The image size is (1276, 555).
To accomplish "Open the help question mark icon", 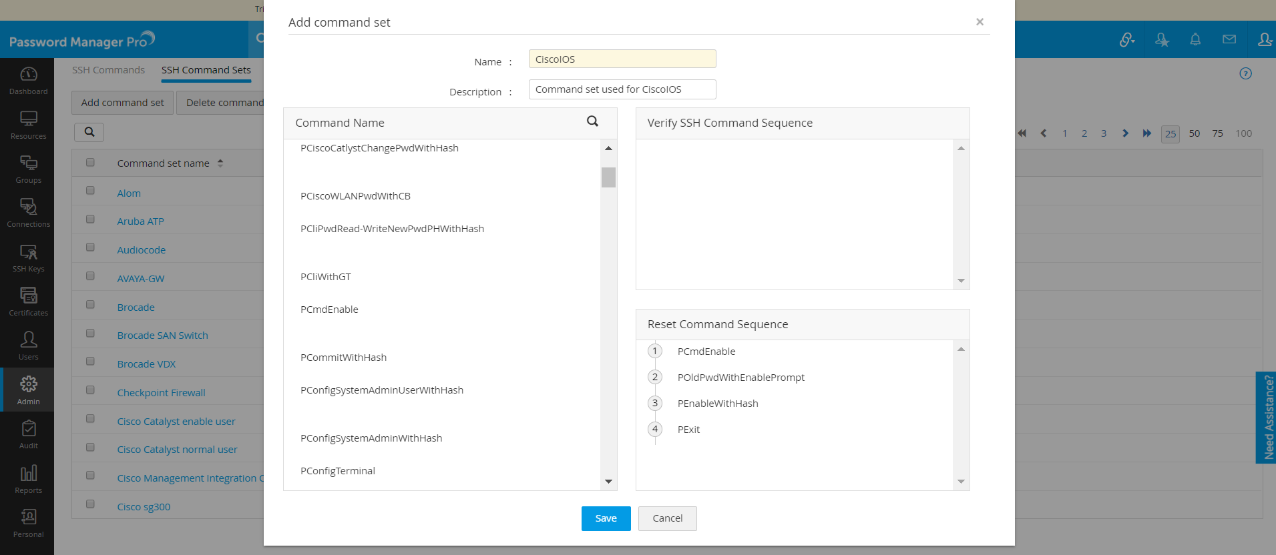I will pyautogui.click(x=1245, y=73).
